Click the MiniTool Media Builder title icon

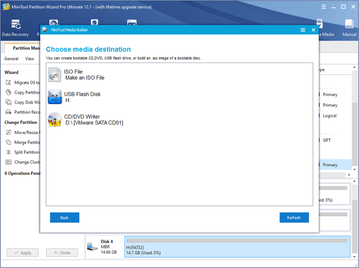click(45, 30)
